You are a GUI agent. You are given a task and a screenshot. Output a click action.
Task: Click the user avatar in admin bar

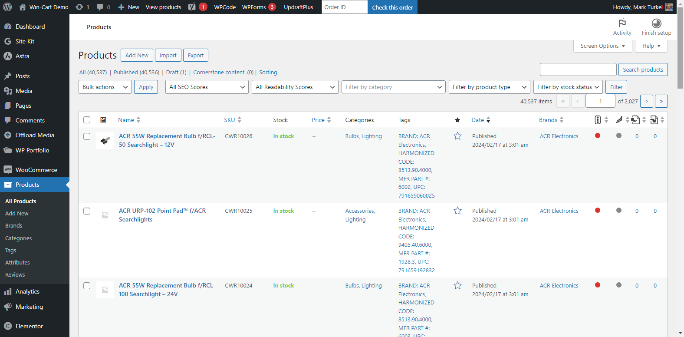[x=669, y=7]
